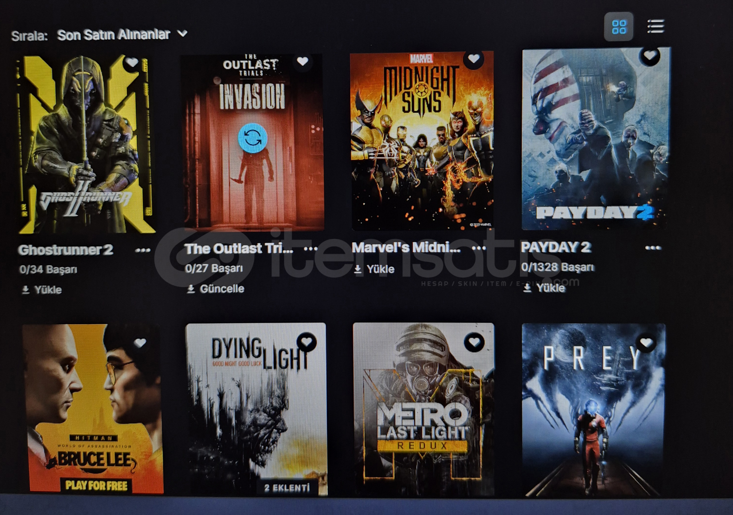The image size is (733, 515).
Task: Click '0/27 Başarı' achievements text
Action: (x=214, y=268)
